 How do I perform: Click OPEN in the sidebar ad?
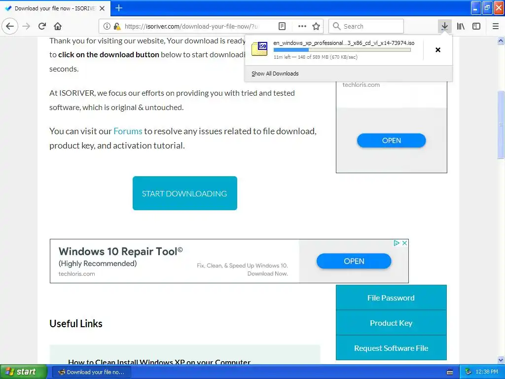(x=391, y=141)
